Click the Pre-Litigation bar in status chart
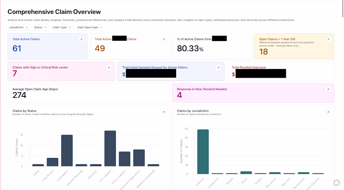344x190 pixels. (x=110, y=148)
